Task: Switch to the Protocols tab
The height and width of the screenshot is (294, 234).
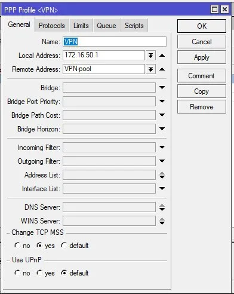Action: click(x=52, y=26)
